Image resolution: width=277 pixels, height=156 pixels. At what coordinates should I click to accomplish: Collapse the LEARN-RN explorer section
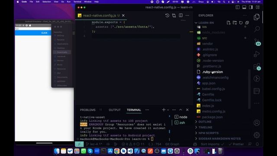204,23
